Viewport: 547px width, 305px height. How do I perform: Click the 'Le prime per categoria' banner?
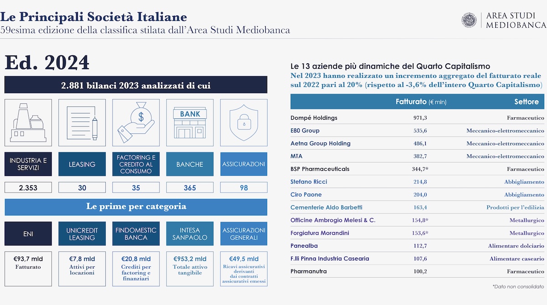point(136,207)
